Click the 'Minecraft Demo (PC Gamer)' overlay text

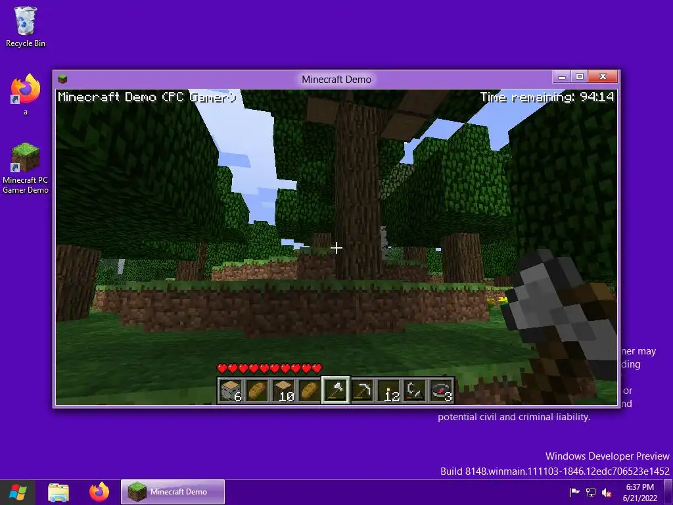[x=147, y=97]
